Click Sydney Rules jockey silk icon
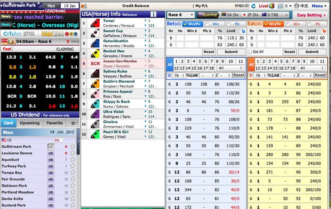Image resolution: width=331 pixels, height=209 pixels. [95, 74]
